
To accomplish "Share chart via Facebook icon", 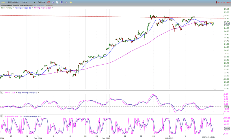I will [62, 2].
